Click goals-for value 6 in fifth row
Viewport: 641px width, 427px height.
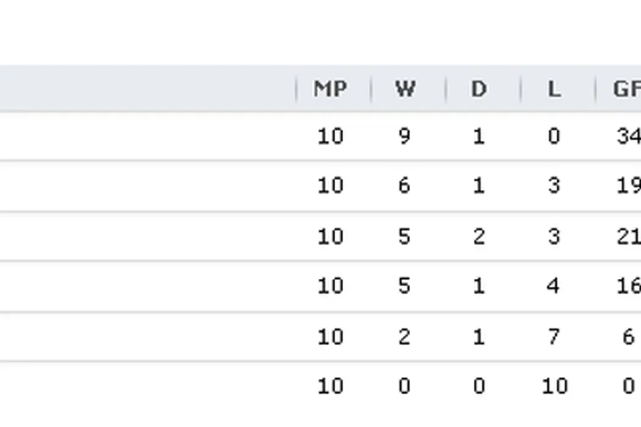(628, 336)
